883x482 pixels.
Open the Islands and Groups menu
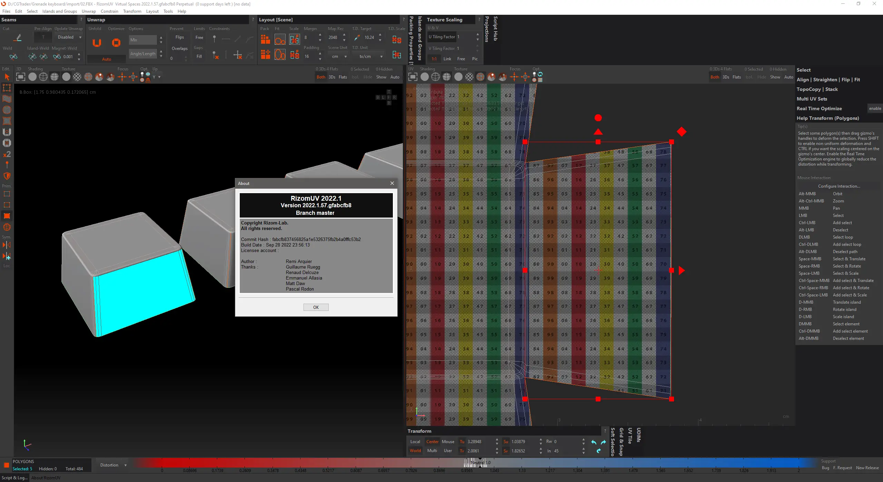point(60,11)
